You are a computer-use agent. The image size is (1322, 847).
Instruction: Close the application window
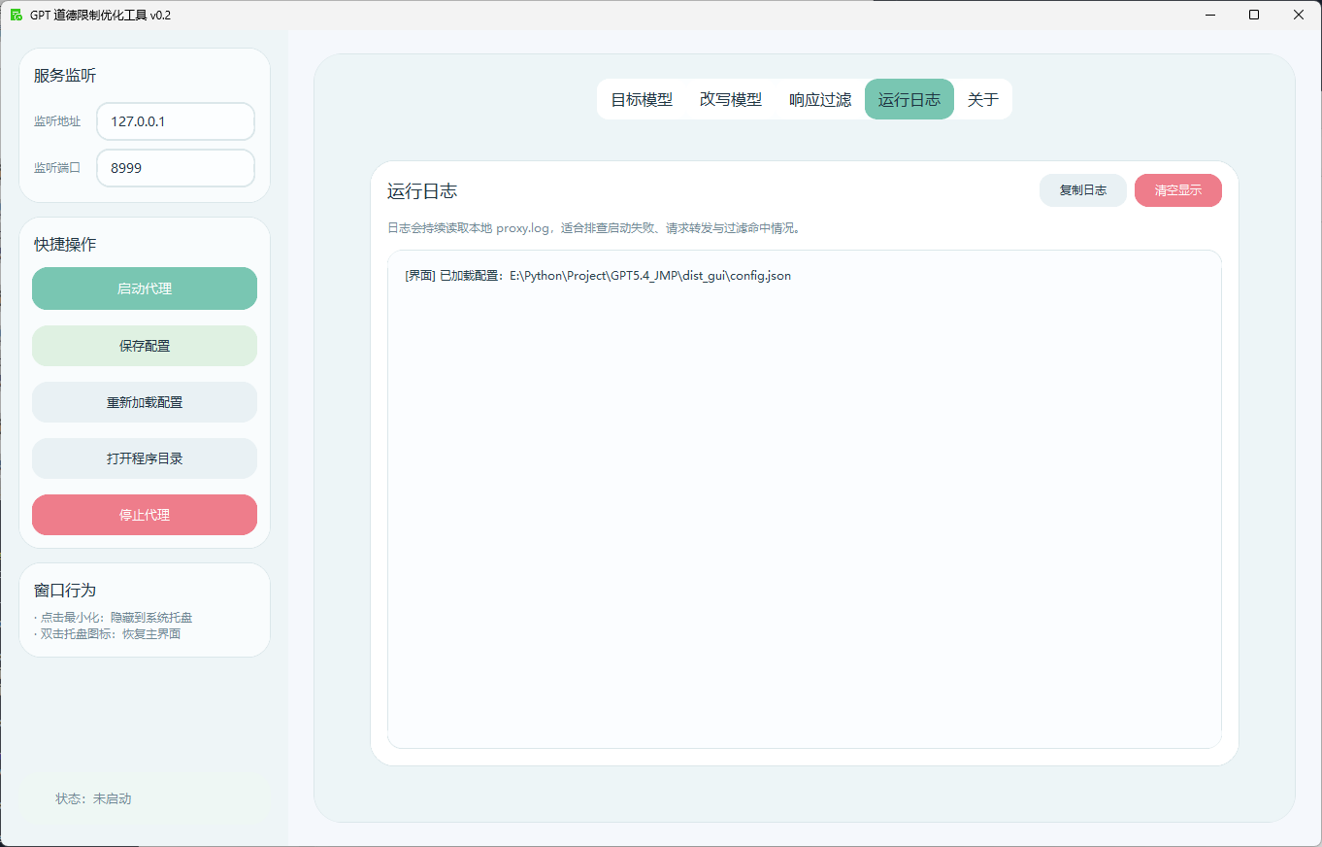(x=1299, y=15)
